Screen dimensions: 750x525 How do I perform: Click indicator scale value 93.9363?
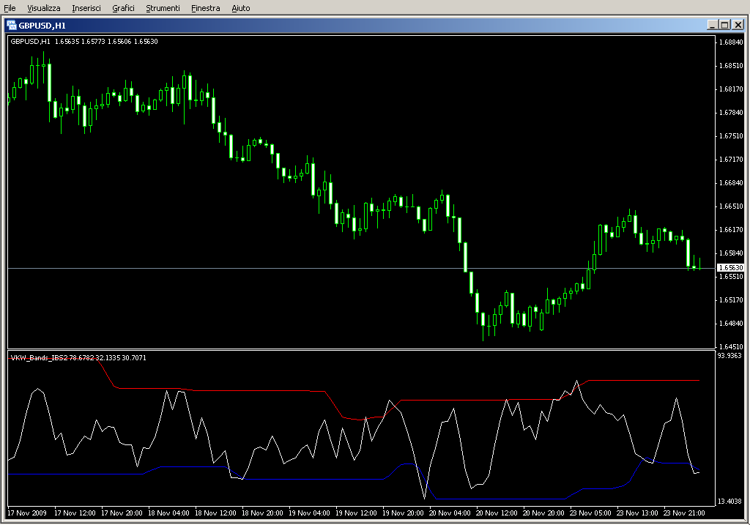(729, 355)
